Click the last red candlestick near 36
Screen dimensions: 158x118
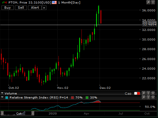click(101, 17)
